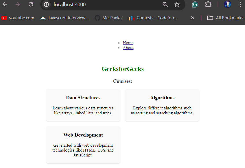
Task: Bookmark this page with the star icon
Action: coord(177,5)
